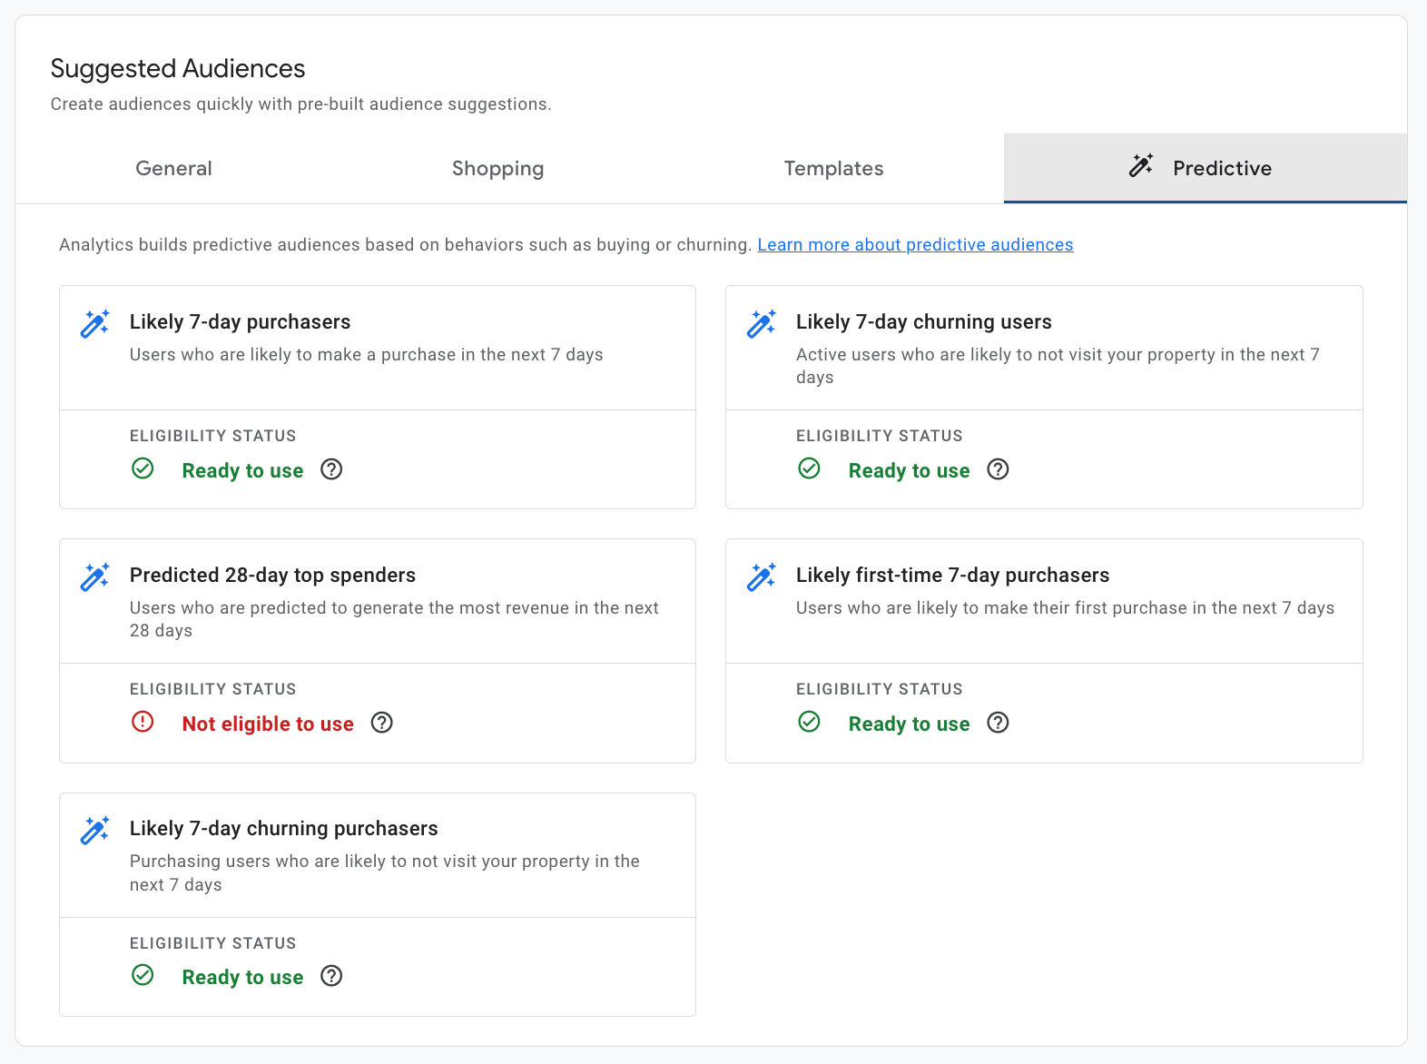Select the Templates tab
Screen dimensions: 1427x1064
pos(833,169)
